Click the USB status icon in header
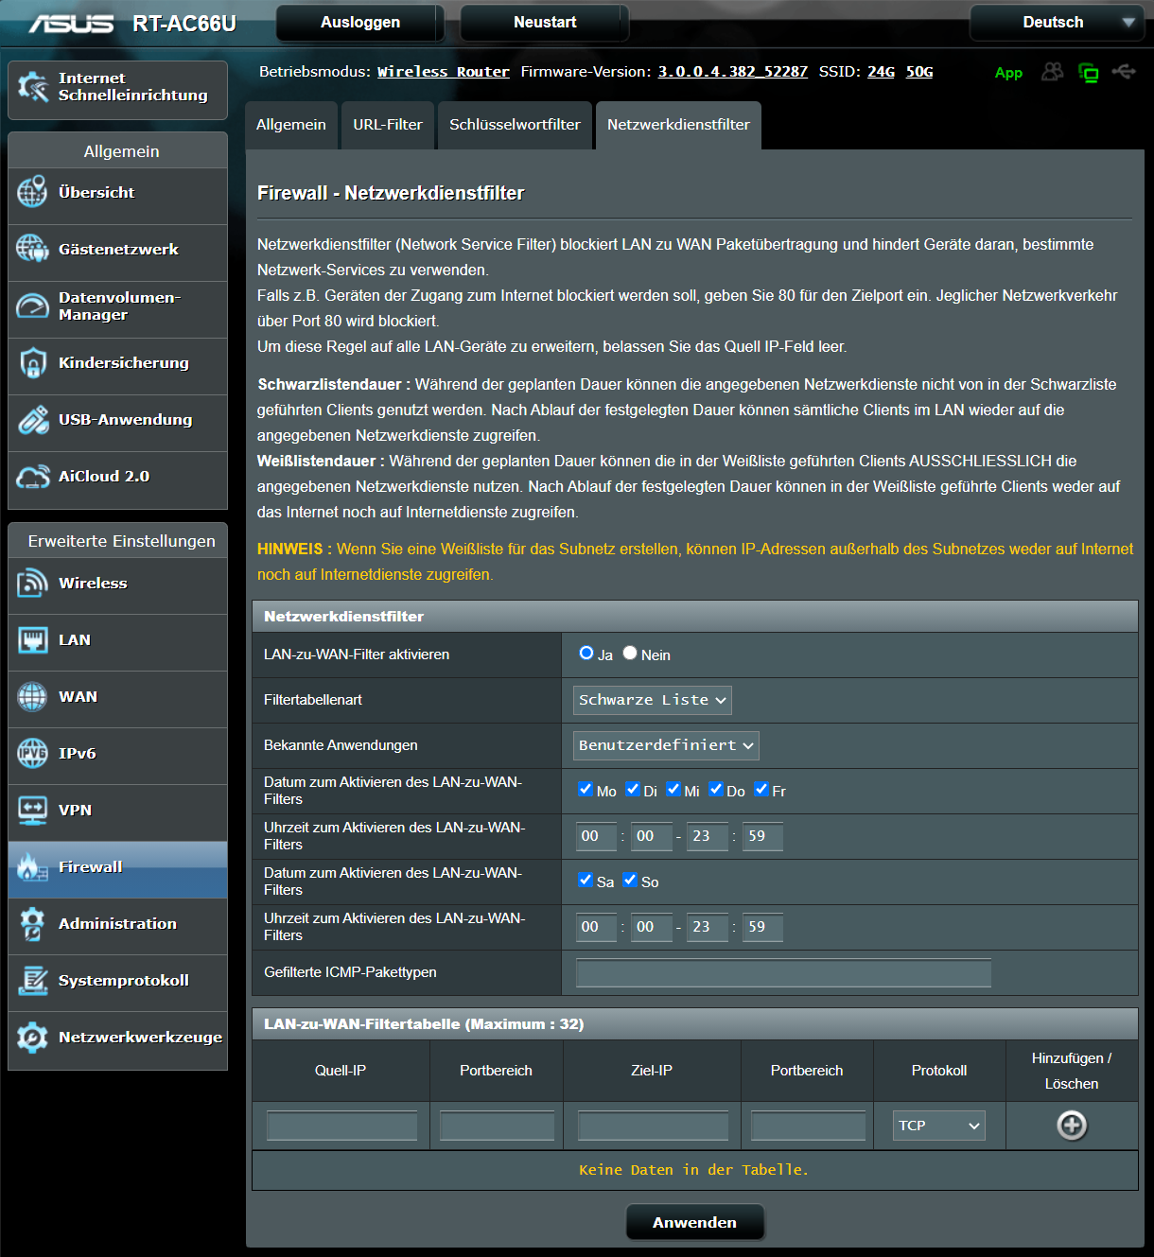Screen dimensions: 1154x1257 [x=1124, y=72]
